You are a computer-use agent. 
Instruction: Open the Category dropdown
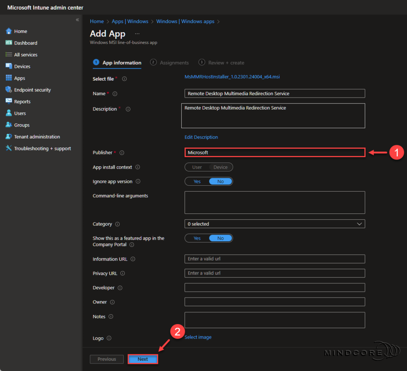(x=274, y=224)
